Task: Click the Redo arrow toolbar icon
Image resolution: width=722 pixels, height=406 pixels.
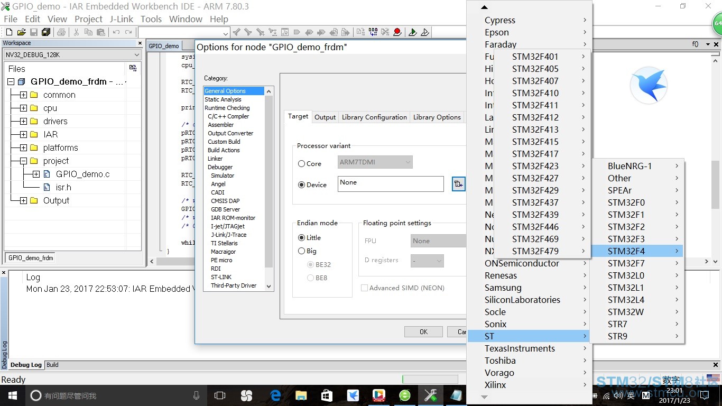Action: coord(129,32)
